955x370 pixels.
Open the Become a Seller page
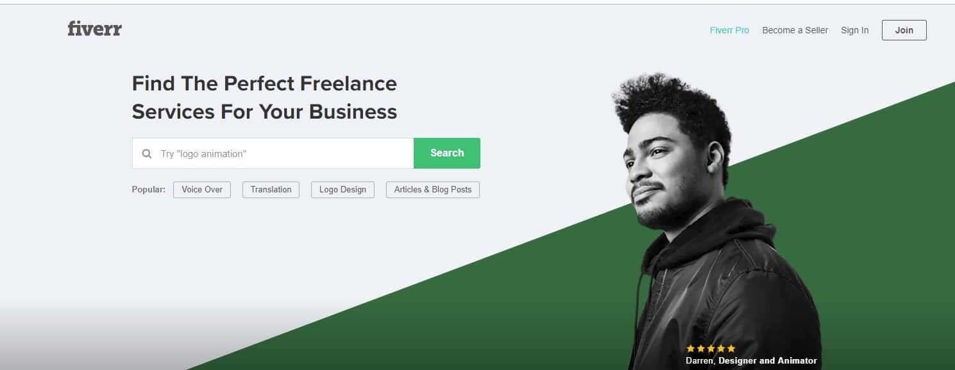[795, 30]
